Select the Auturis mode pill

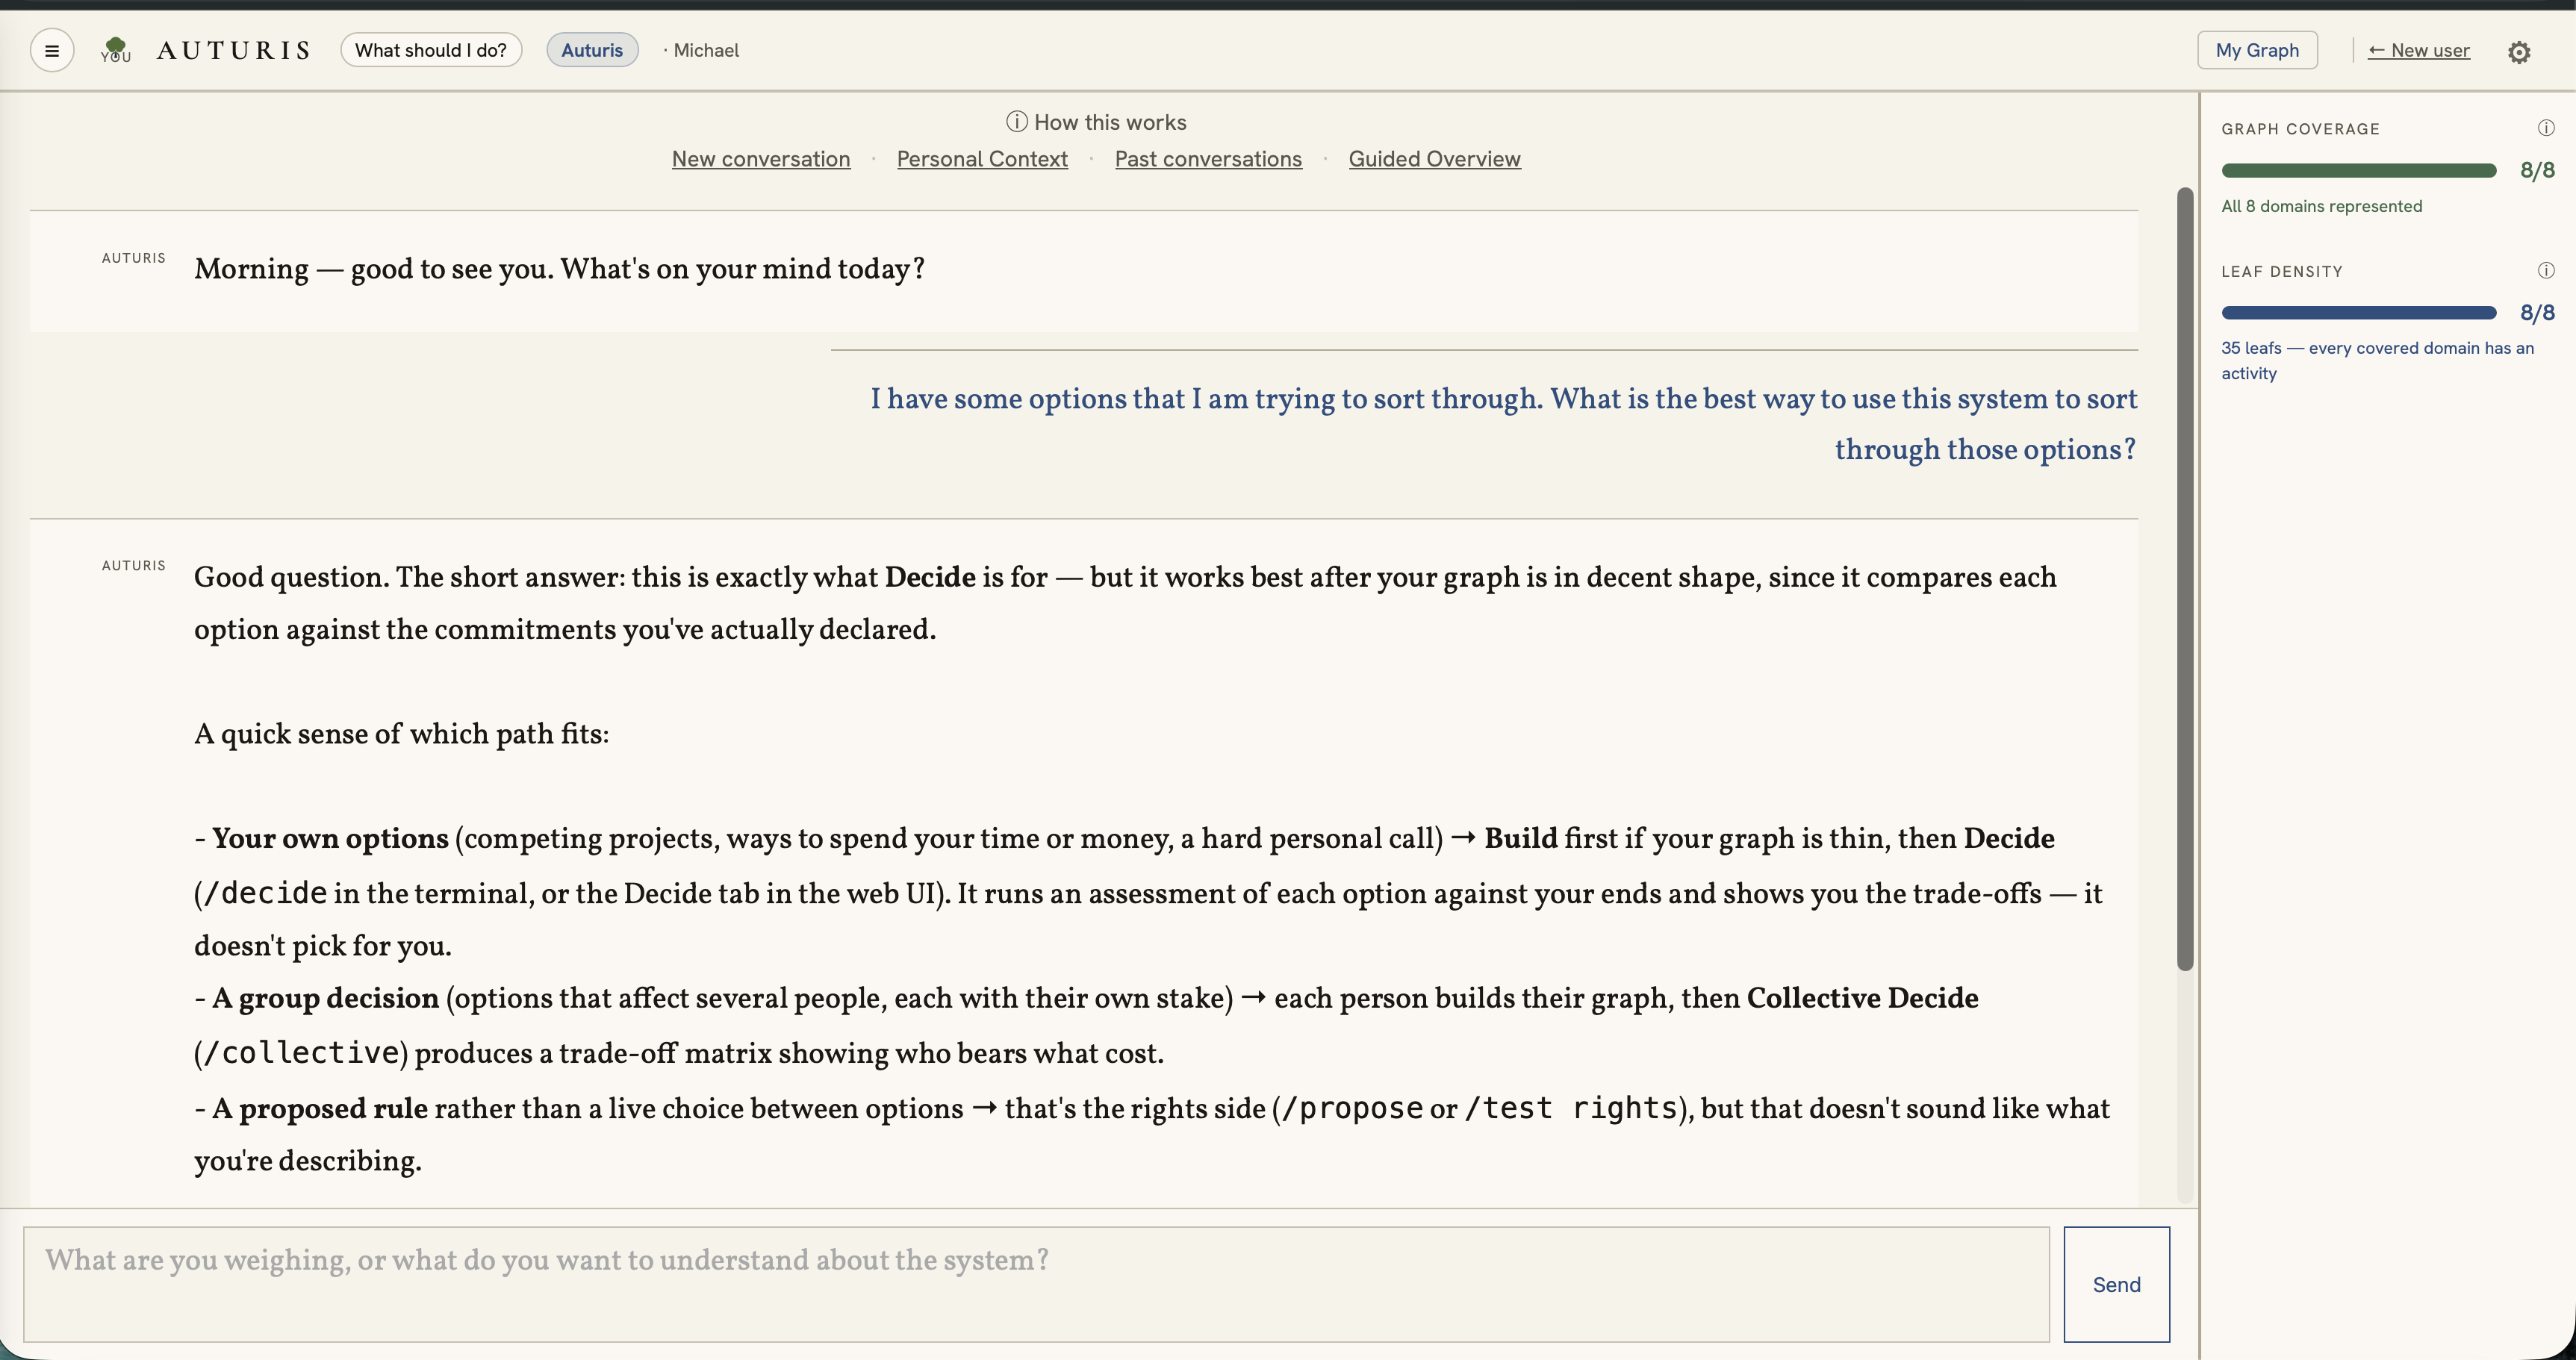[x=592, y=50]
